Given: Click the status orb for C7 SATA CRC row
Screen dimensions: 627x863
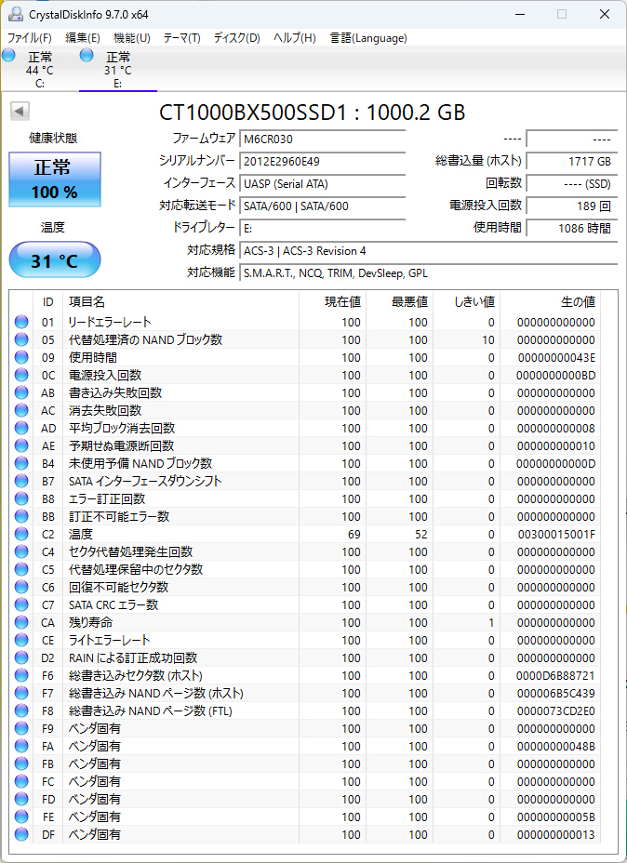Looking at the screenshot, I should tap(21, 604).
